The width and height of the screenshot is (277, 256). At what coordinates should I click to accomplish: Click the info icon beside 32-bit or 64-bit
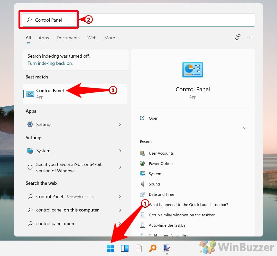(x=30, y=167)
